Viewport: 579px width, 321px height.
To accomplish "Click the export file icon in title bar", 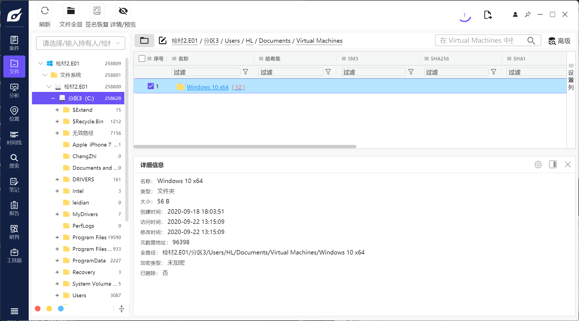I will point(487,15).
